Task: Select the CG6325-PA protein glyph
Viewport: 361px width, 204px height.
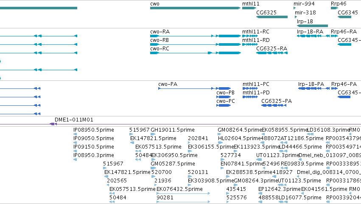Action: pyautogui.click(x=274, y=105)
